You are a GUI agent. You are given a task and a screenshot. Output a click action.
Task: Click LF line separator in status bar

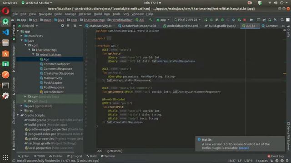(240, 161)
